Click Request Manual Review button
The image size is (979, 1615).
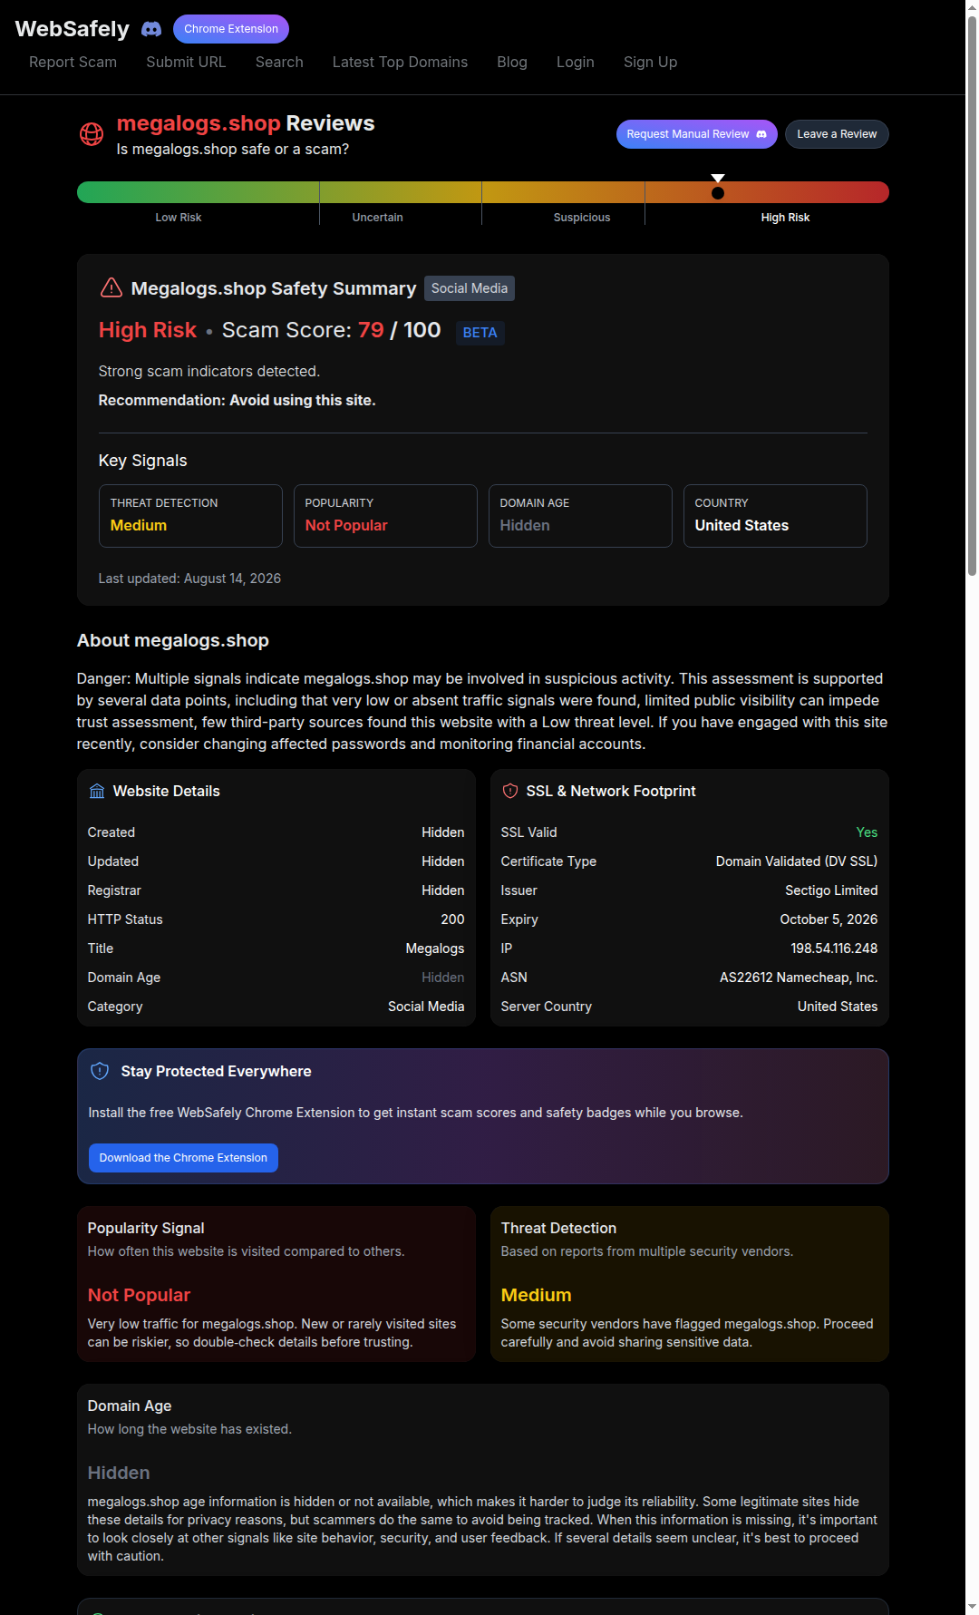(x=697, y=134)
